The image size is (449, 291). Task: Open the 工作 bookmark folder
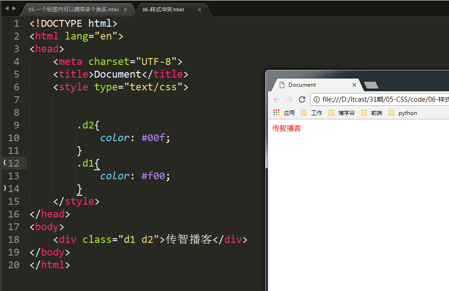312,113
